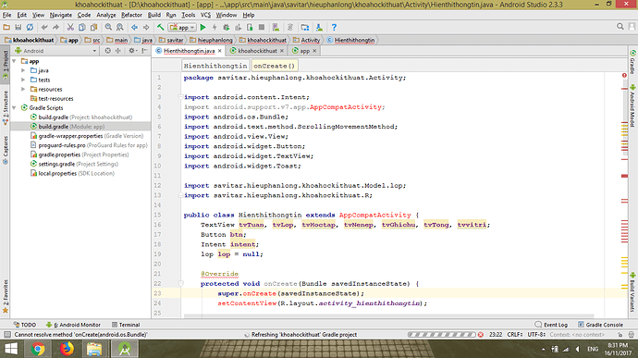Viewport: 638px width, 358px height.
Task: Open the Event Log
Action: (x=551, y=325)
